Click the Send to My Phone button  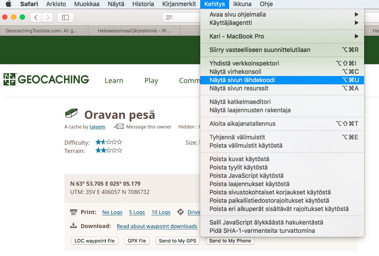coord(230,241)
